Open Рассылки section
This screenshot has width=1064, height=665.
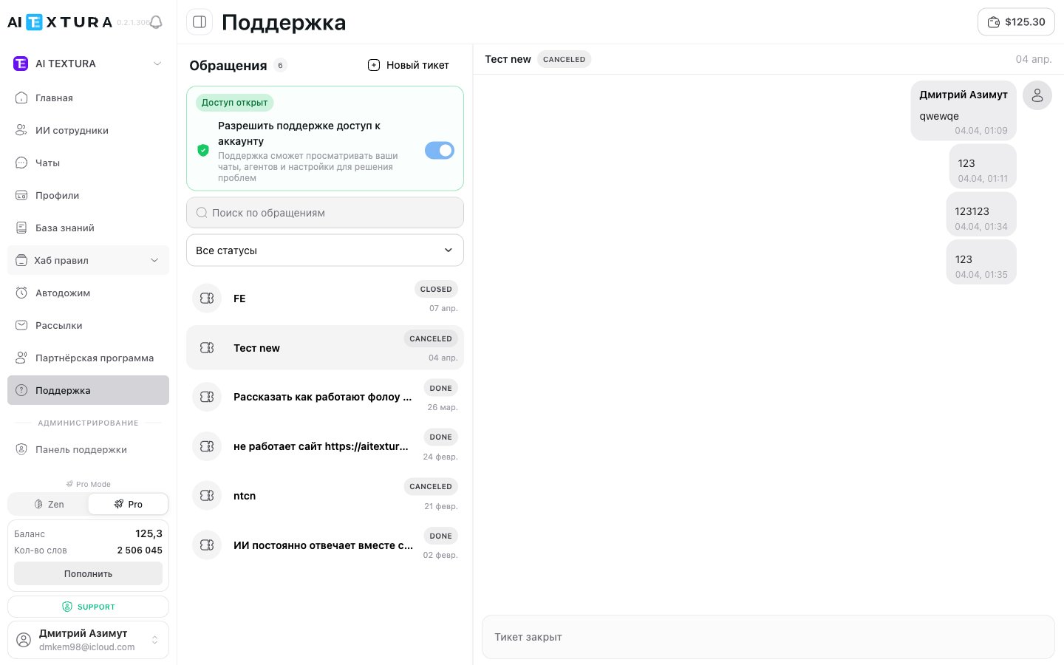click(89, 325)
